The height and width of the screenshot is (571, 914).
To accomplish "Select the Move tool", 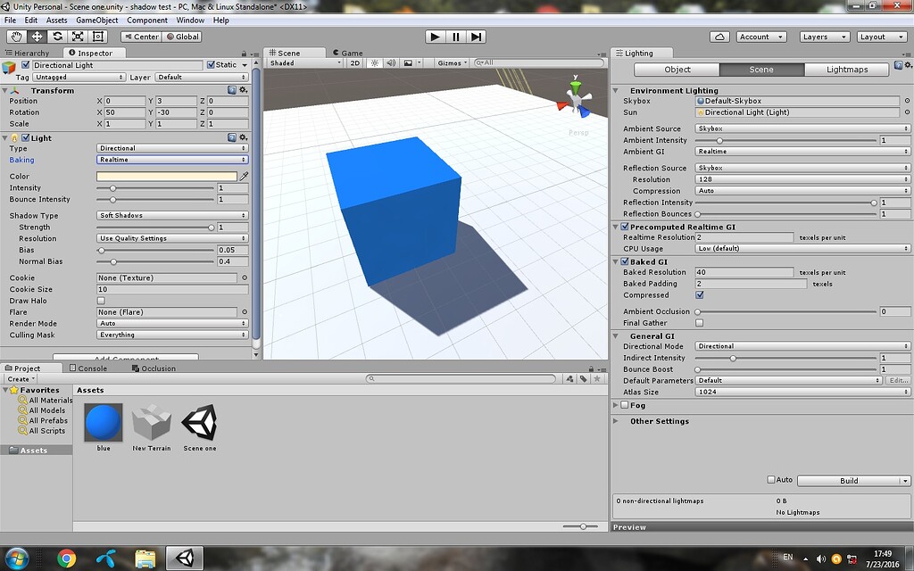I will [36, 37].
